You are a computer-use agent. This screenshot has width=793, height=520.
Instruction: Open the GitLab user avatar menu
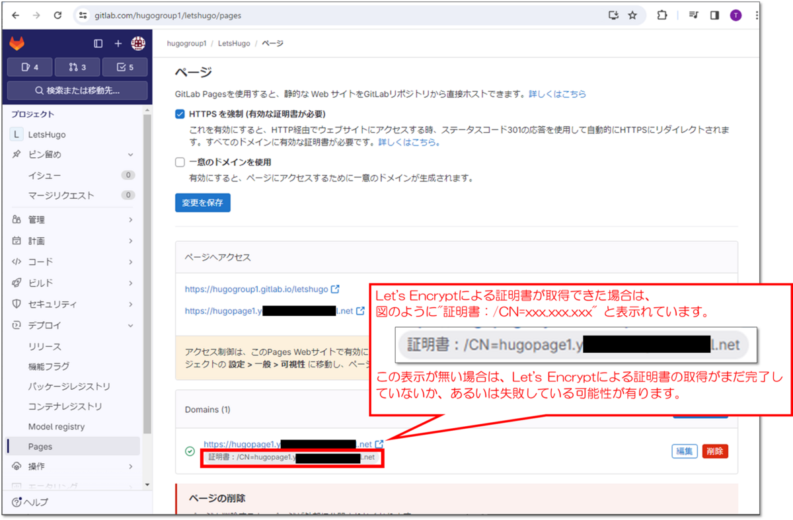tap(137, 44)
